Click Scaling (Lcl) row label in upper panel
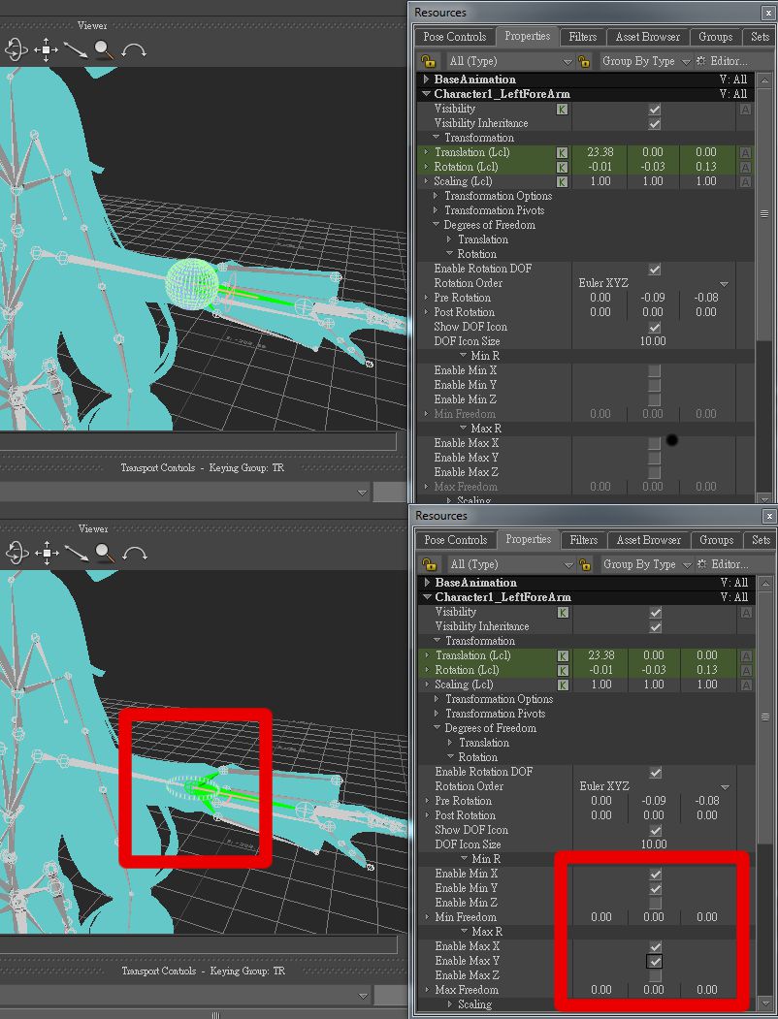 point(463,181)
